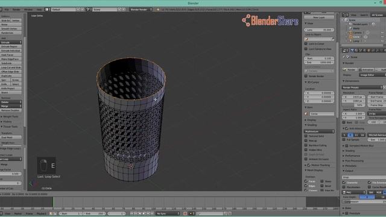Click the camera data icon next to Camera
The width and height of the screenshot is (386, 217).
coord(367,33)
